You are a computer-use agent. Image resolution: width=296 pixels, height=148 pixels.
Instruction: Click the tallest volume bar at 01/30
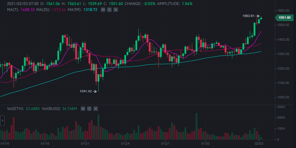(197, 127)
